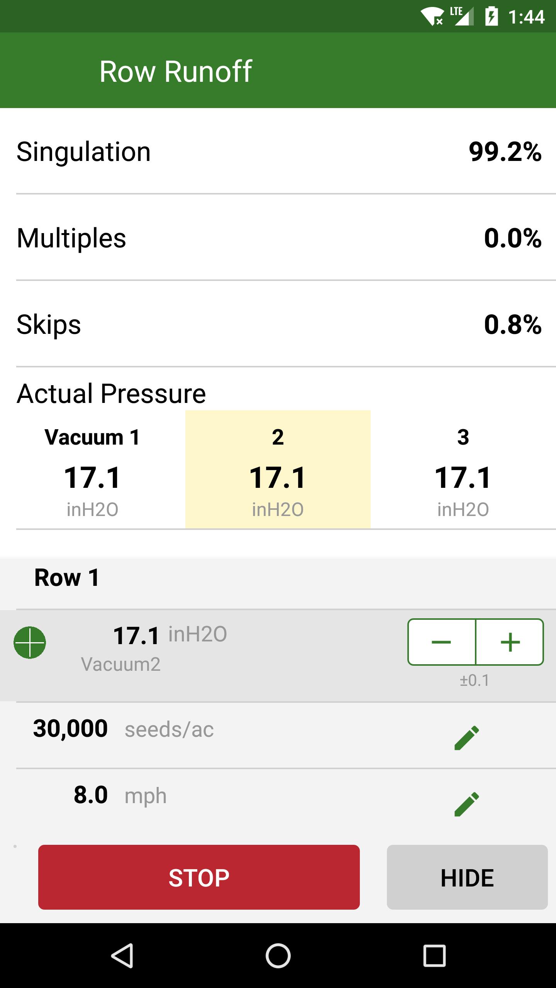
Task: Select the highlighted pressure tab 2
Action: coord(278,470)
